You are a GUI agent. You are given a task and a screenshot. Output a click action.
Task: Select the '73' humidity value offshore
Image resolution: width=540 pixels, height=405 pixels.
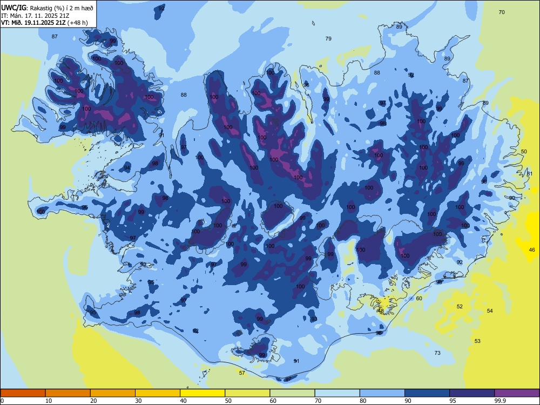click(x=437, y=353)
